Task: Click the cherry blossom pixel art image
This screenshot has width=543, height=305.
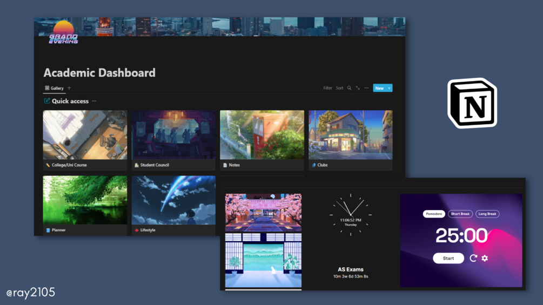Action: pos(263,212)
